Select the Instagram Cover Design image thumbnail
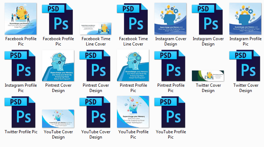The width and height of the screenshot is (264, 147). tap(170, 19)
